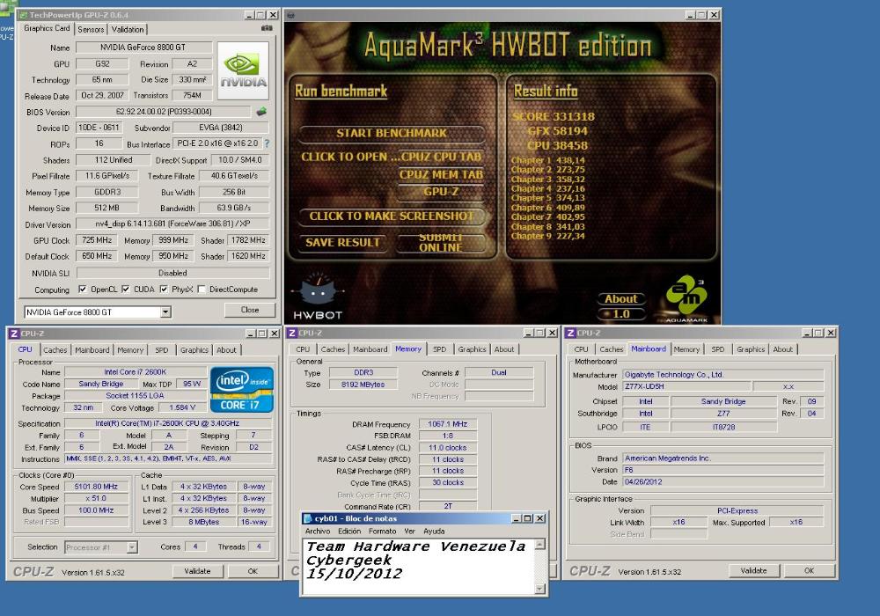Open the Ver menu in Notepad
The height and width of the screenshot is (616, 880).
click(410, 532)
